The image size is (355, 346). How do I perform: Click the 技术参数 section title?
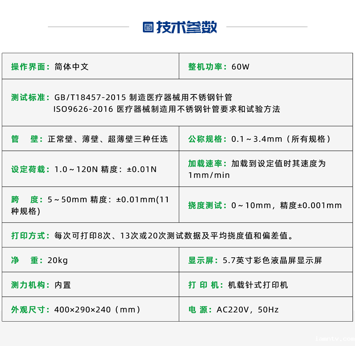(186, 27)
